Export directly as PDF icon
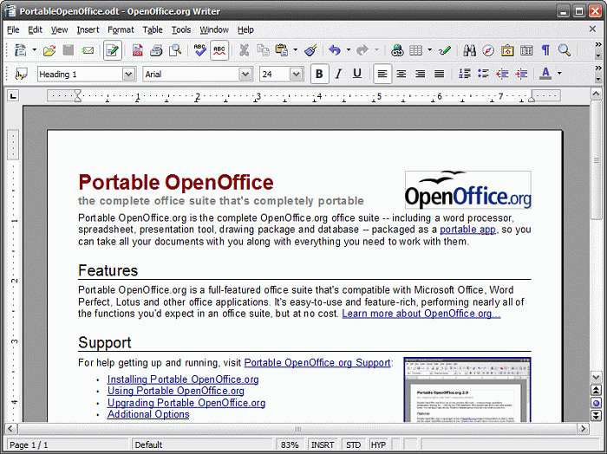Image resolution: width=607 pixels, height=454 pixels. 137,50
